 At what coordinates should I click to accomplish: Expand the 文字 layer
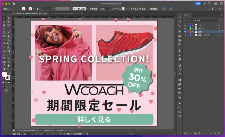pyautogui.click(x=192, y=25)
